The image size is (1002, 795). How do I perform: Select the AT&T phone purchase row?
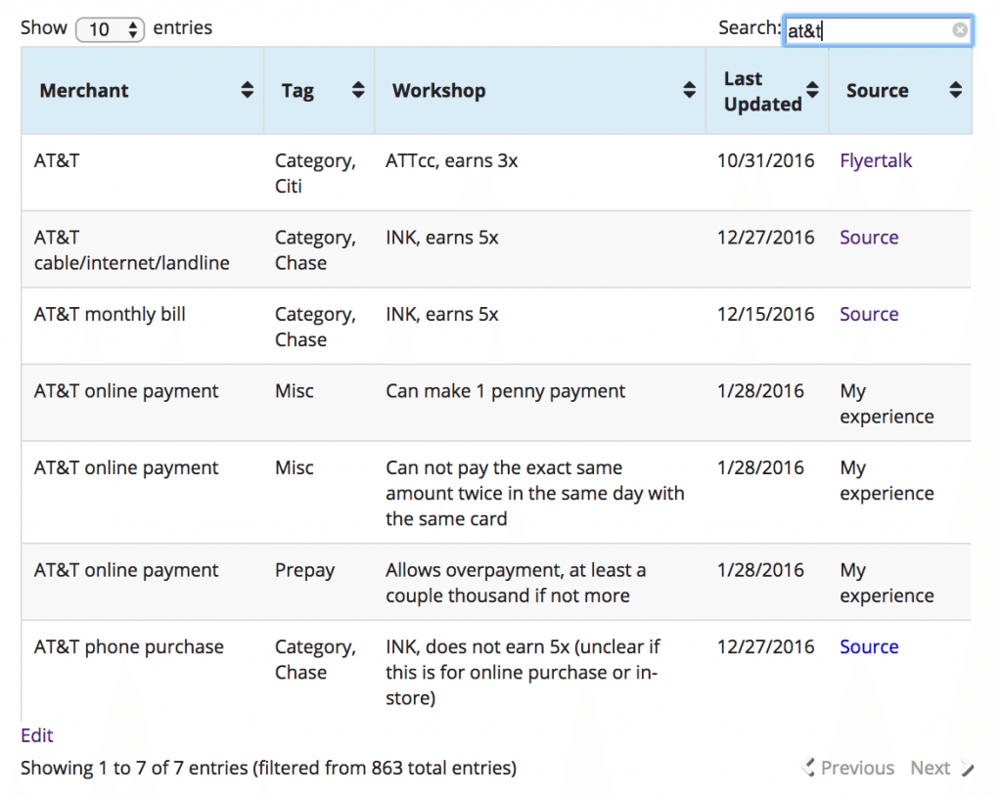[x=129, y=646]
